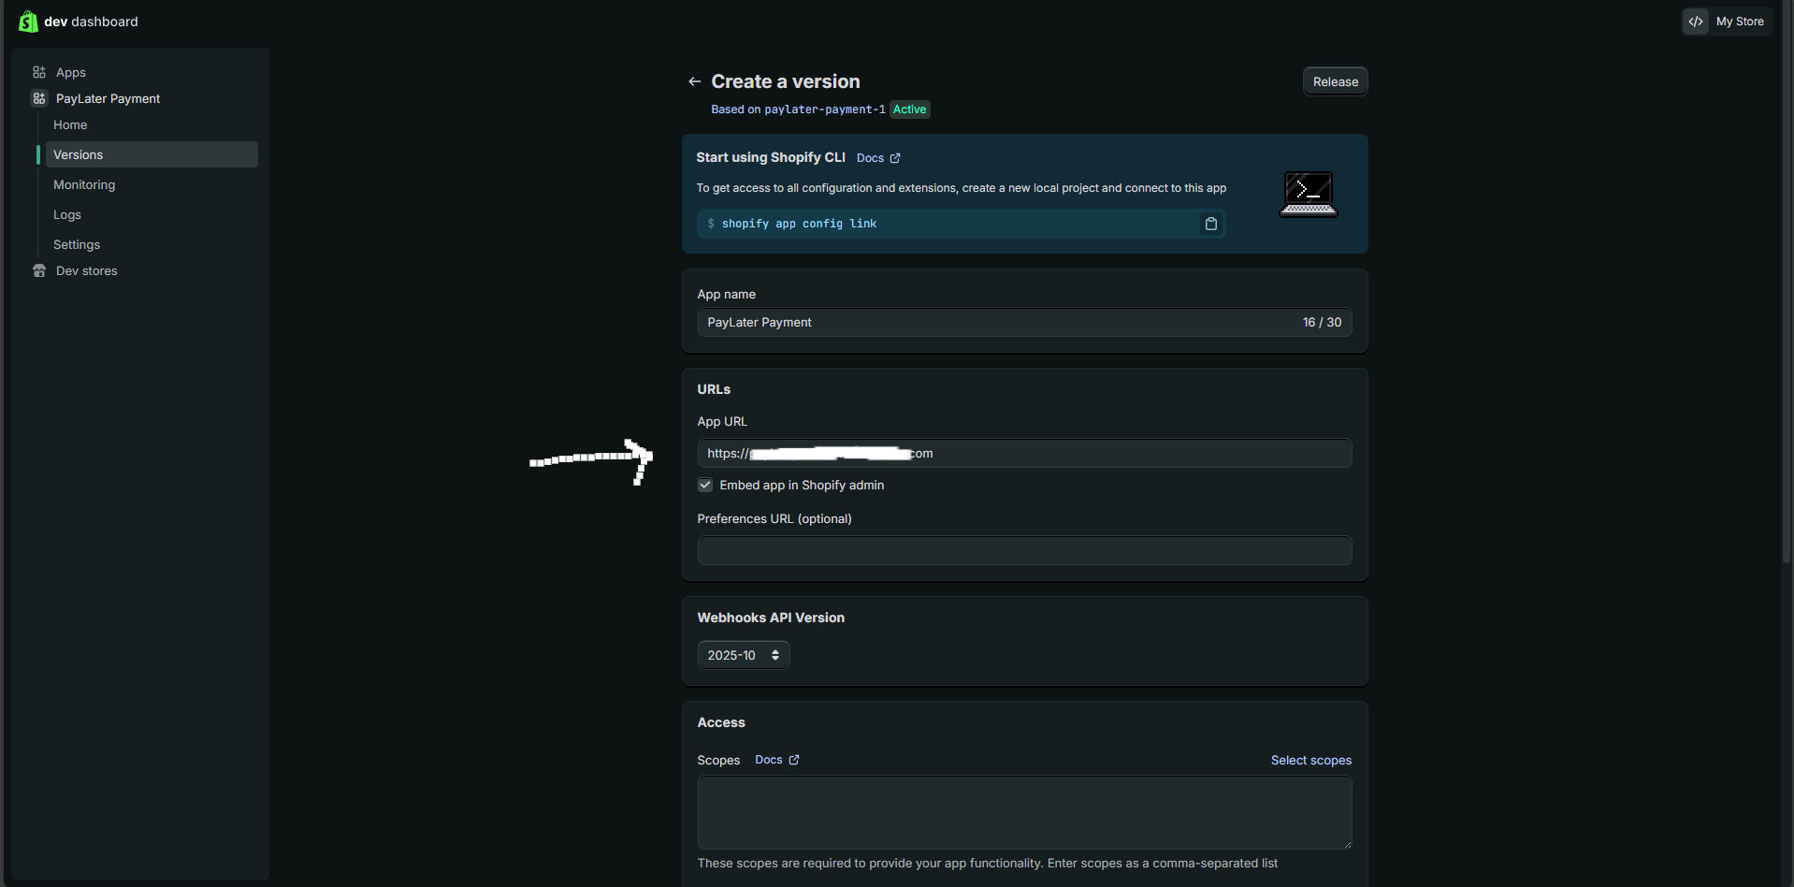Click the Release button
This screenshot has height=887, width=1794.
(x=1336, y=81)
